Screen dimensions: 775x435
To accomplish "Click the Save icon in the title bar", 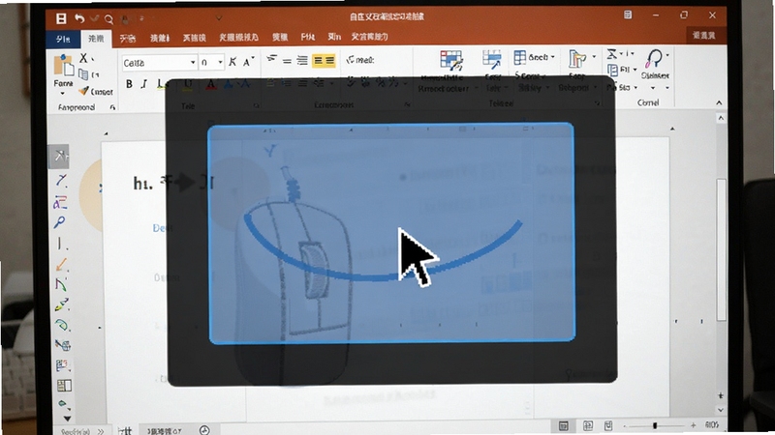I will 61,18.
